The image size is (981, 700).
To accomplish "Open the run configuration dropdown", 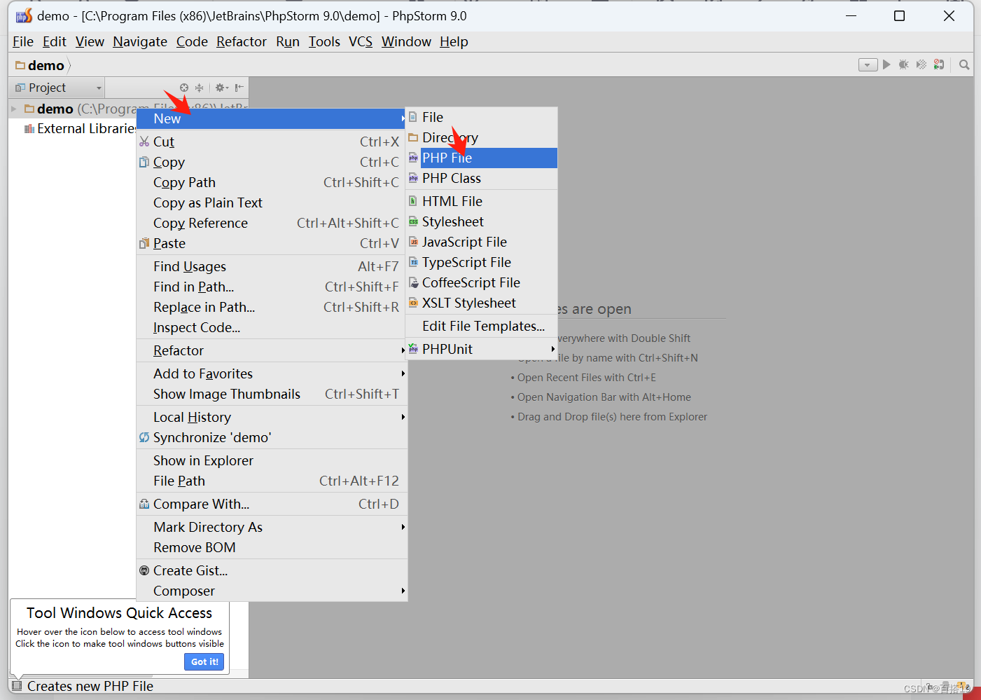I will (x=868, y=64).
